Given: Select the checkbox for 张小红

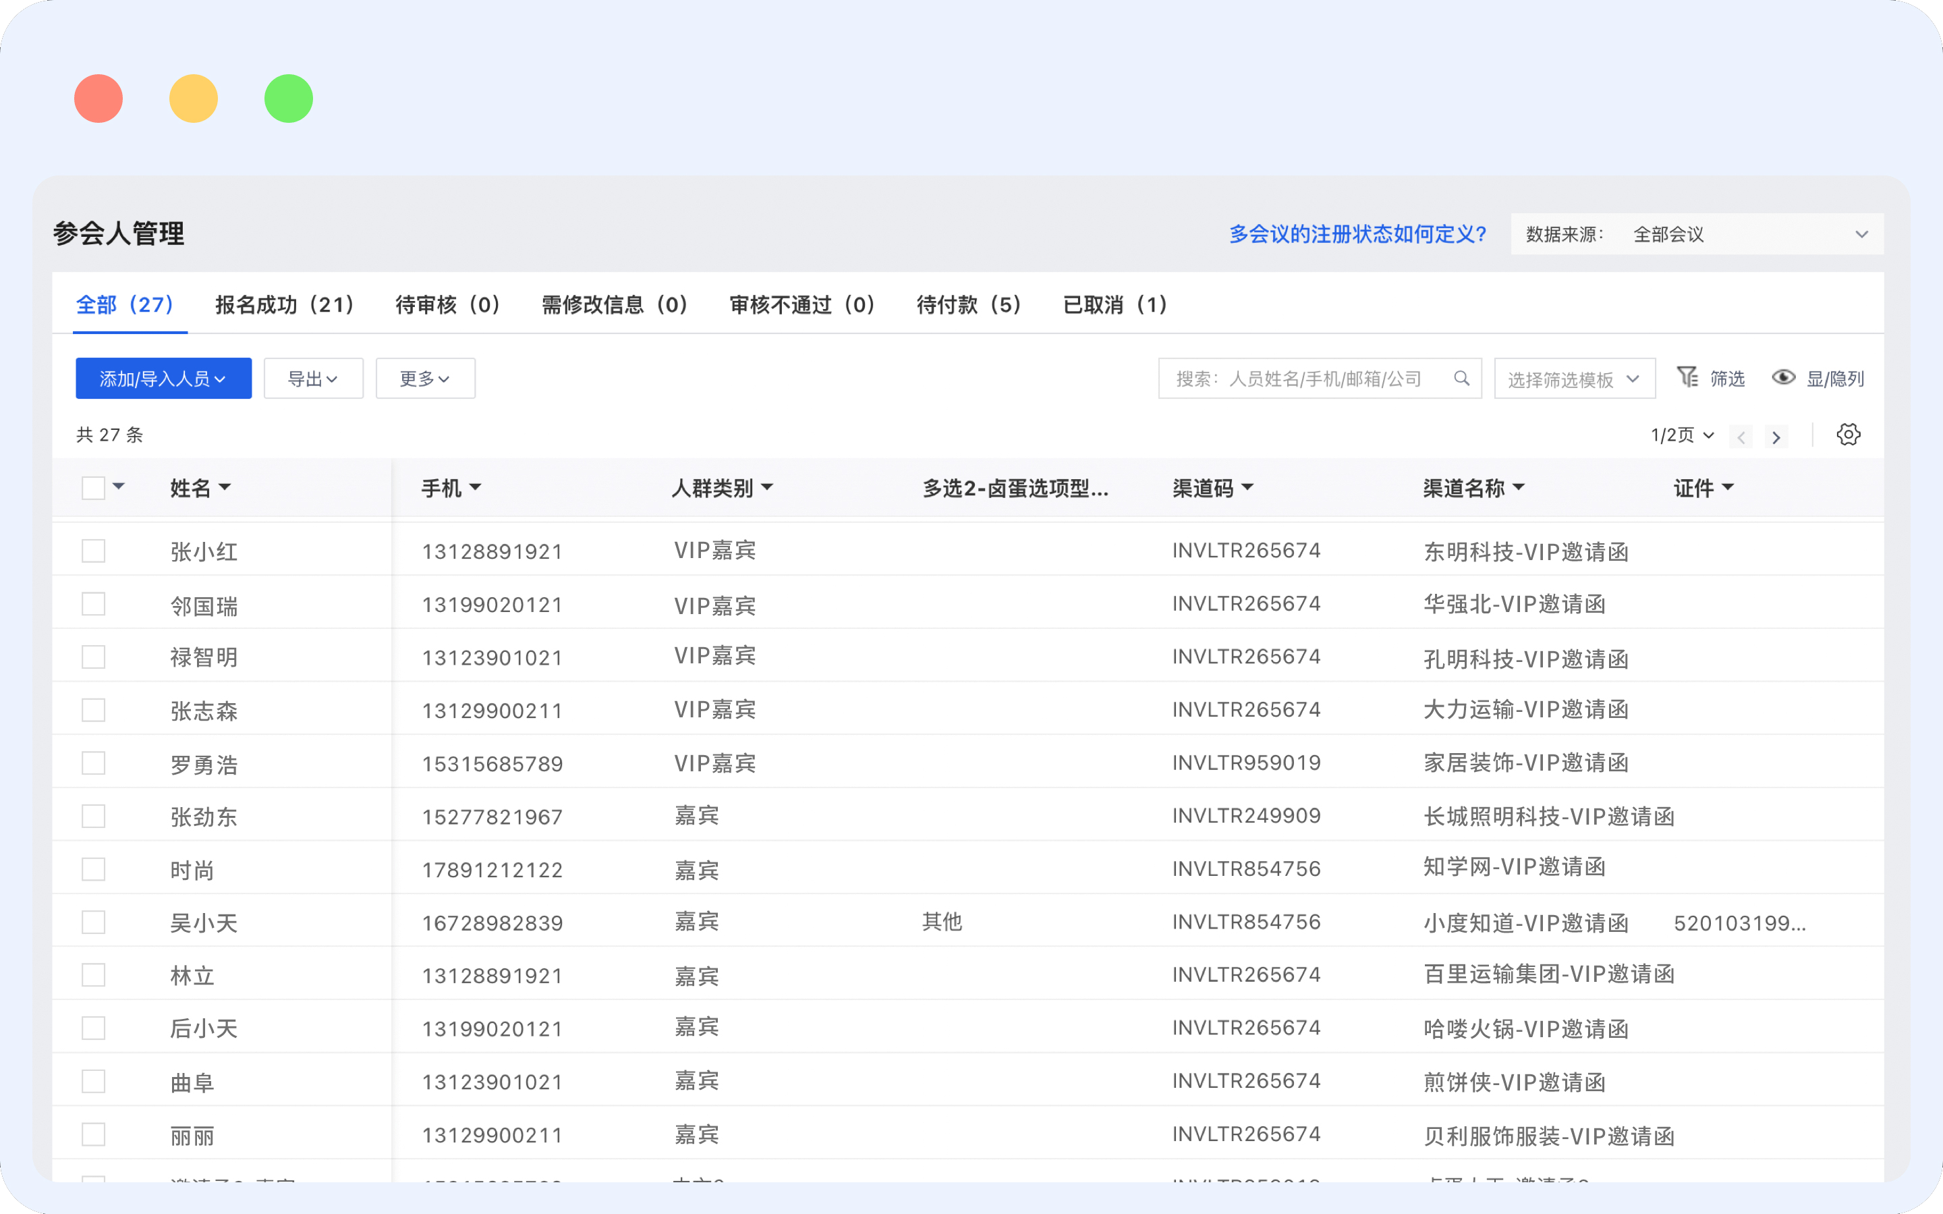Looking at the screenshot, I should tap(94, 551).
